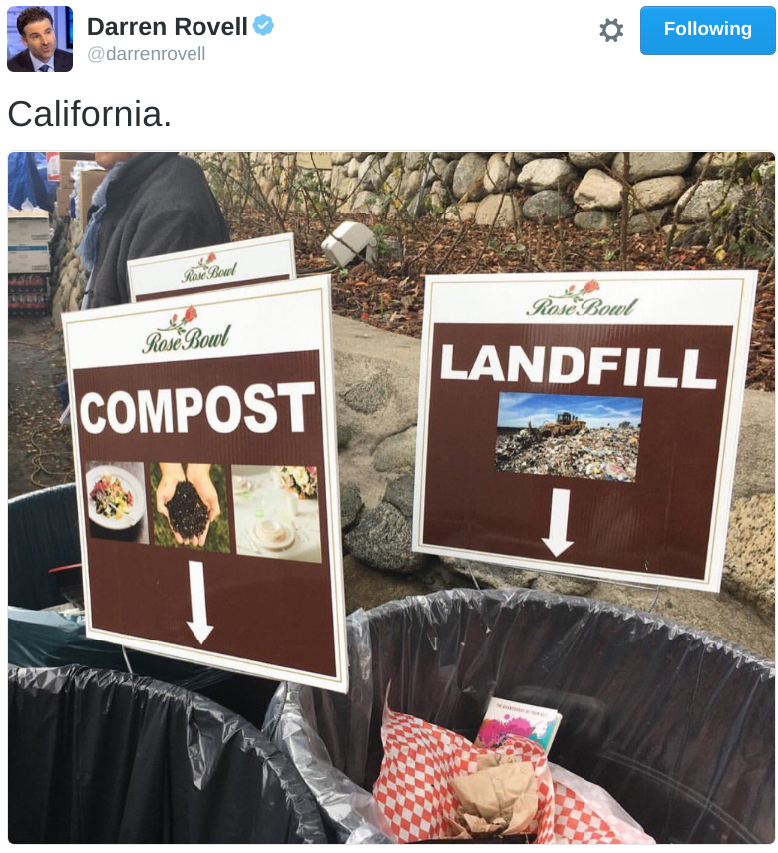Open the gear settings menu

611,30
